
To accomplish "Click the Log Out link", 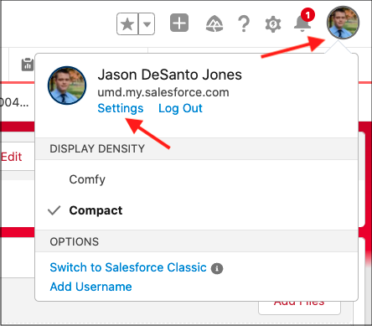I will coord(180,108).
